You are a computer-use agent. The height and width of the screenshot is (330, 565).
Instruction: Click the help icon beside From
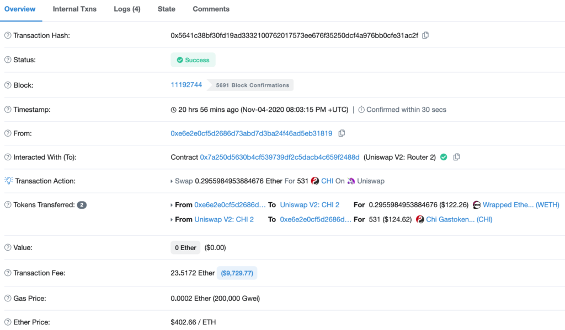[8, 133]
